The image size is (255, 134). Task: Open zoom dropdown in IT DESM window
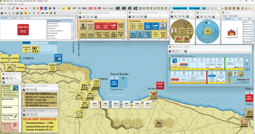coord(32,115)
